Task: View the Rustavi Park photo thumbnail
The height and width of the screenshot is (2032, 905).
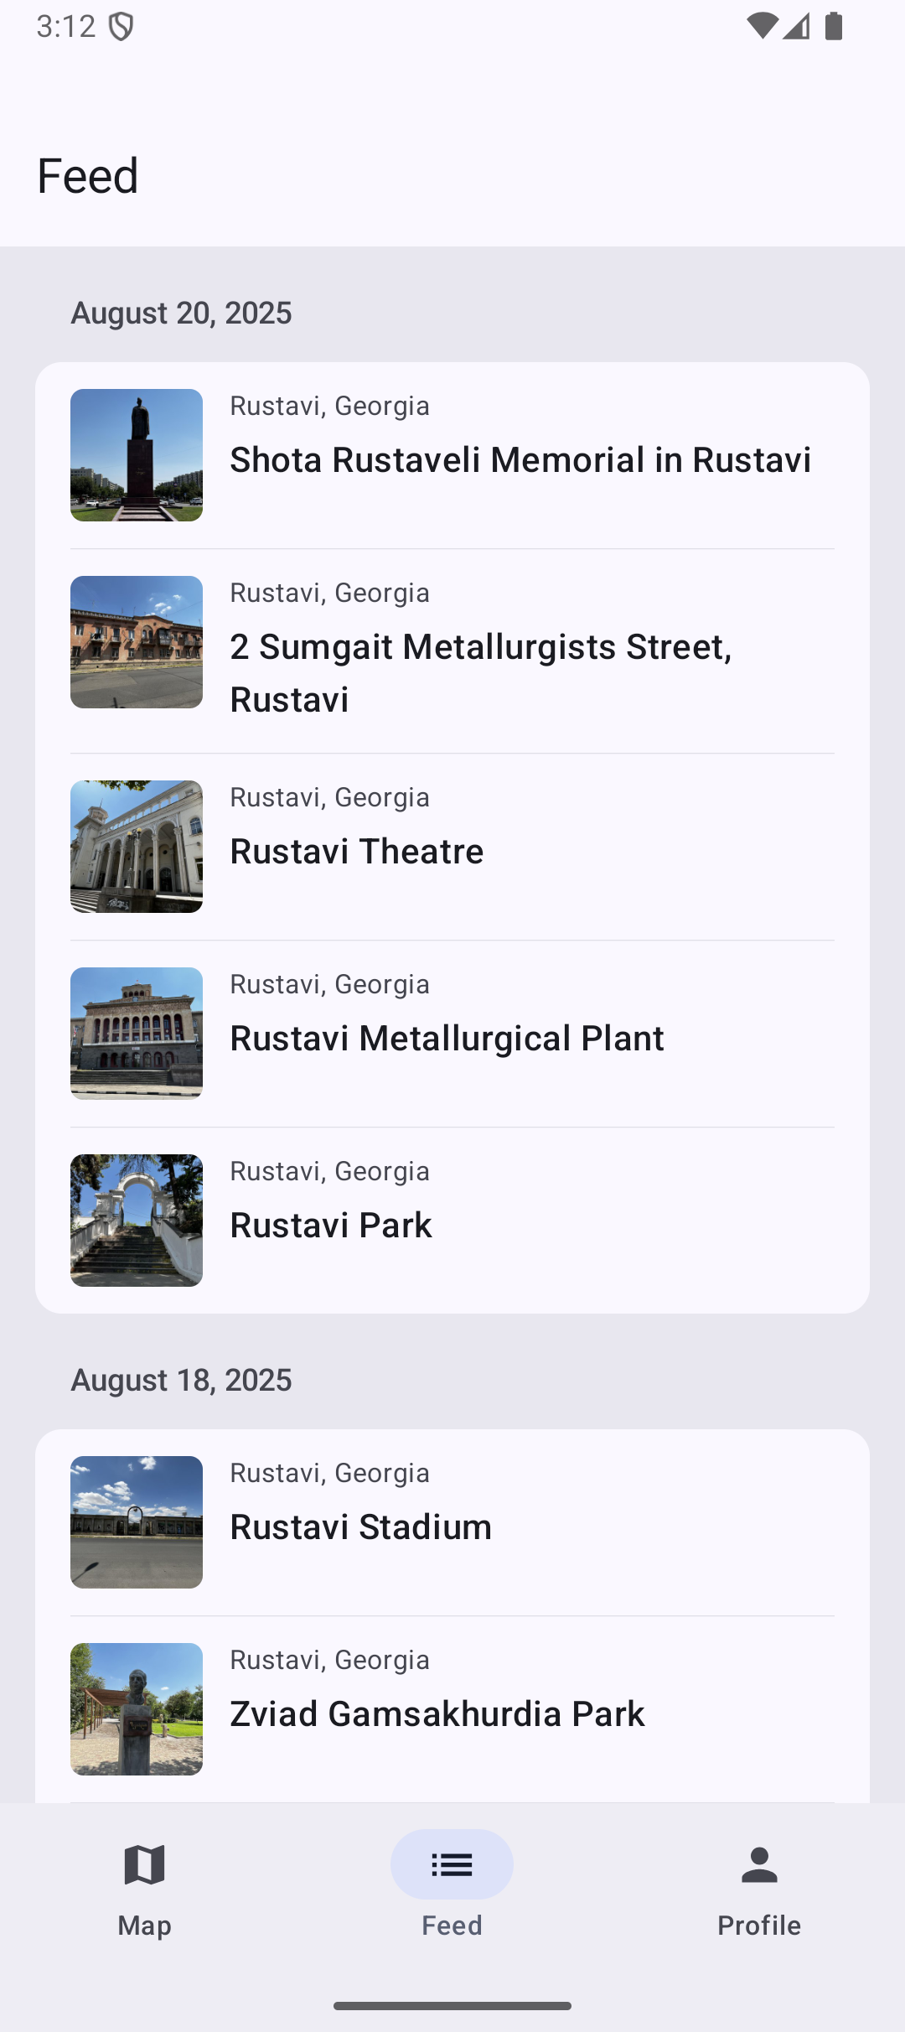Action: pos(137,1221)
